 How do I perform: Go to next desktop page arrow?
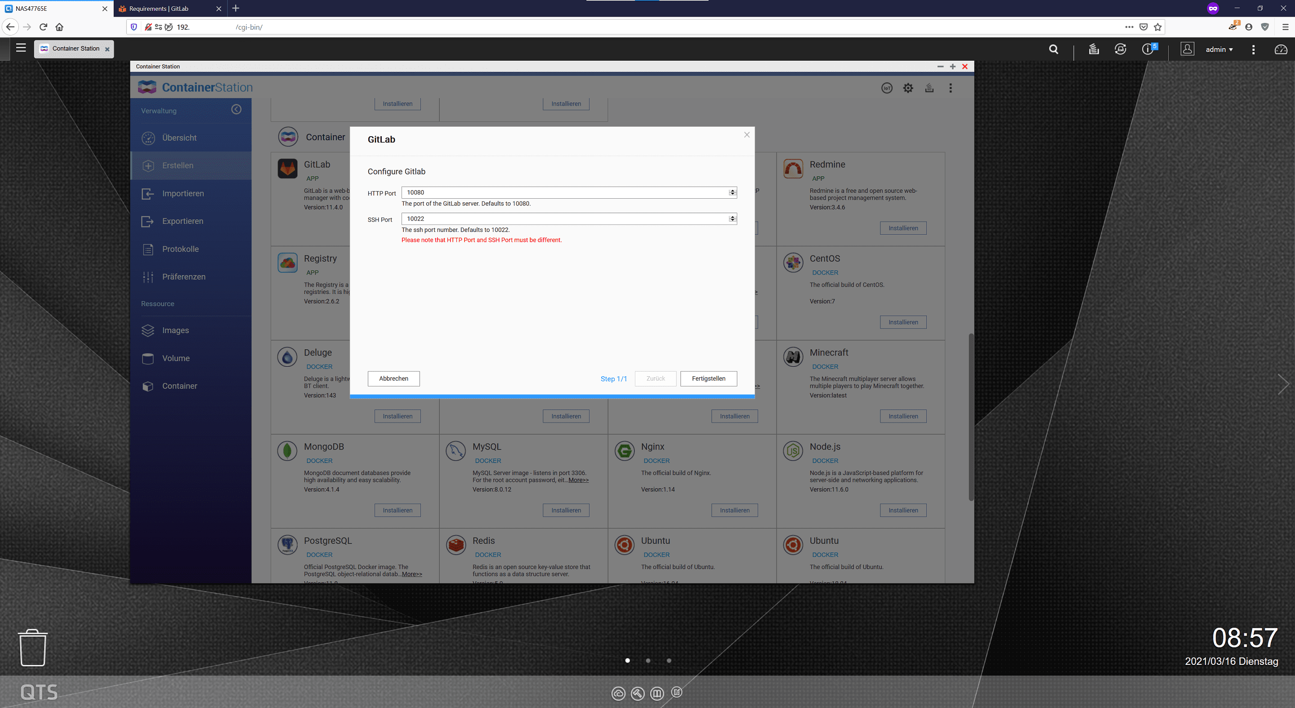[1283, 384]
